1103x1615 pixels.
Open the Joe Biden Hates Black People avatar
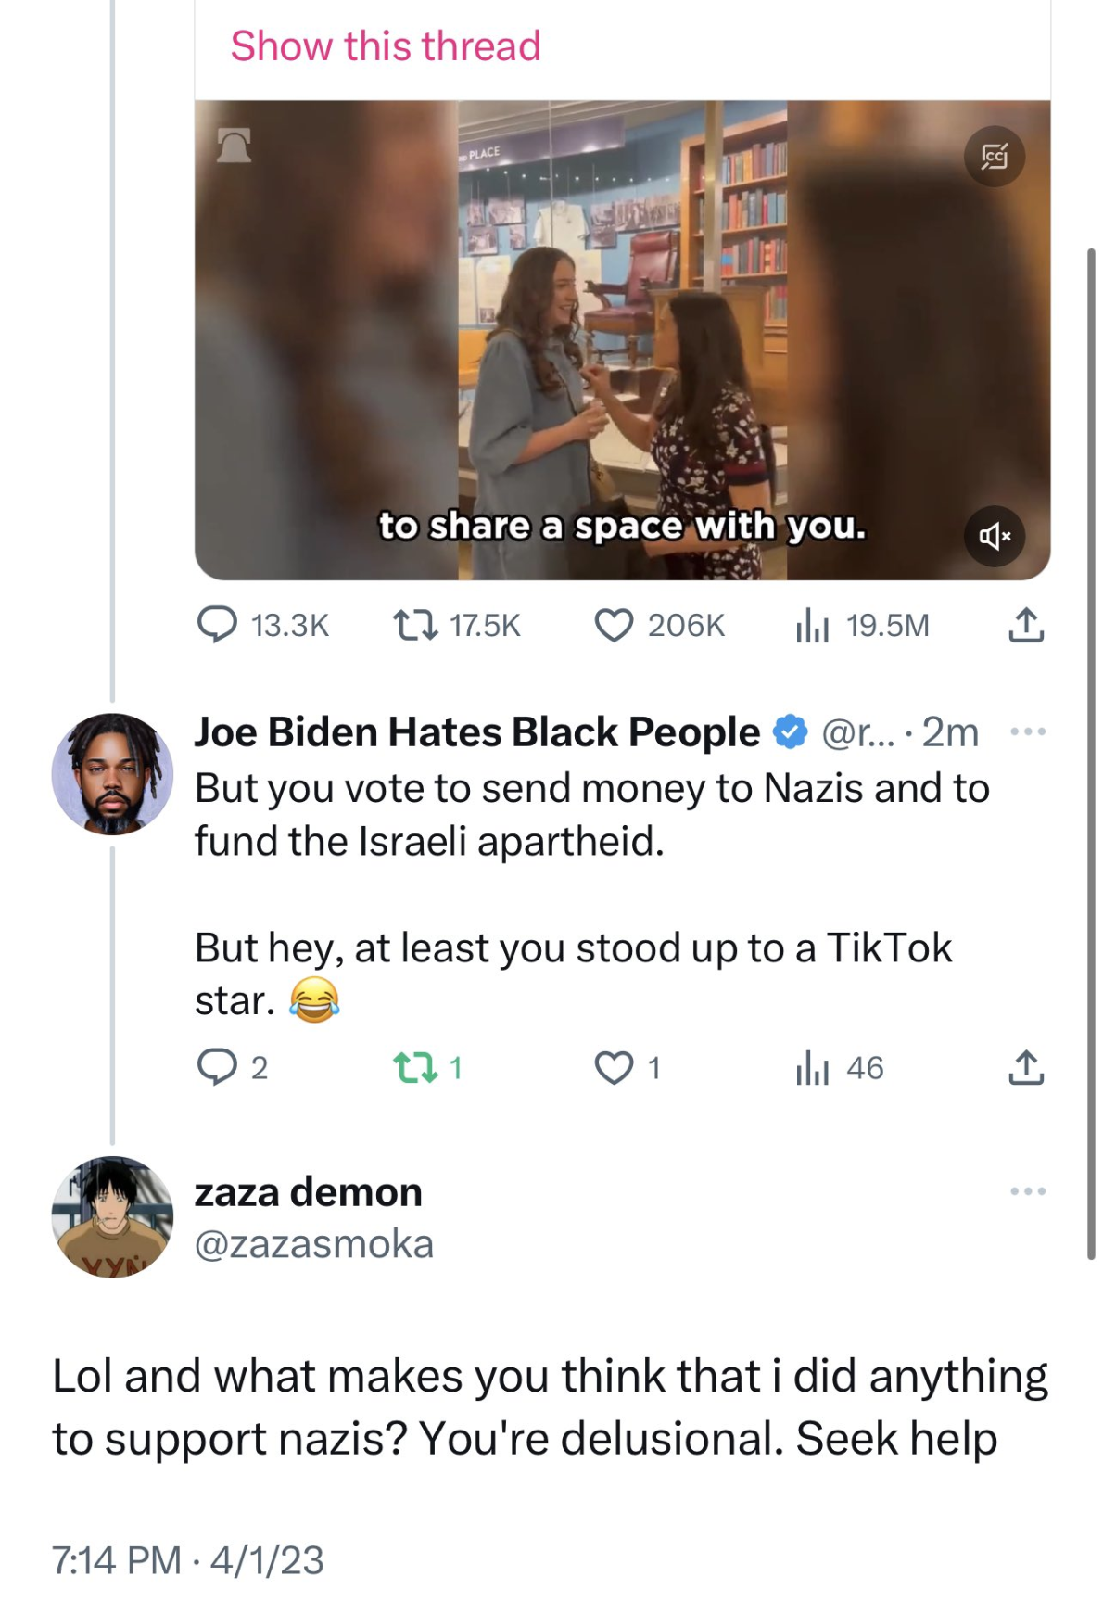[112, 773]
